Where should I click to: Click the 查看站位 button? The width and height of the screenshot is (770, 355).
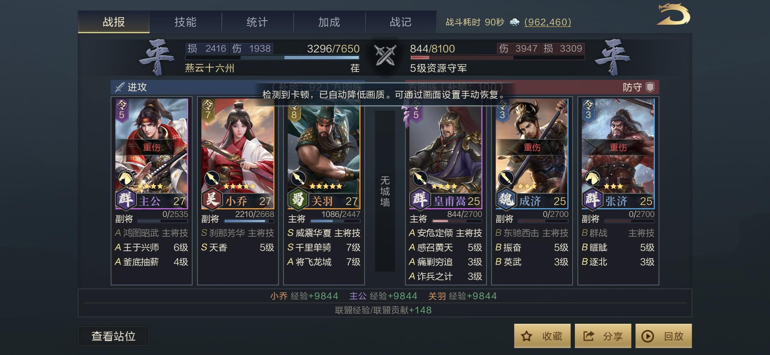[114, 336]
